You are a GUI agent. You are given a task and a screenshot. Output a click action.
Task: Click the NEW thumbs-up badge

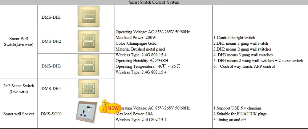click(110, 107)
